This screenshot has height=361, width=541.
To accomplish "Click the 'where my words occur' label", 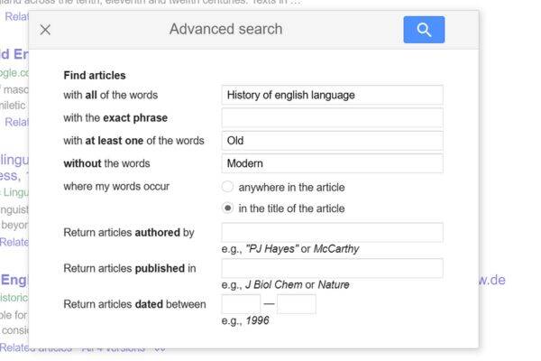I will pyautogui.click(x=116, y=187).
